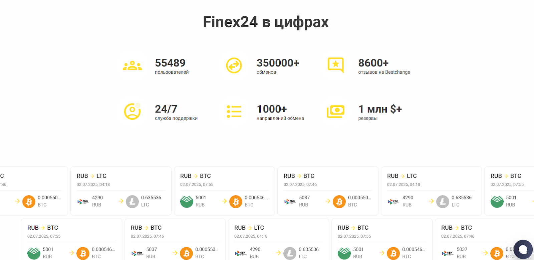Click the star review icon beside 8600+

[336, 65]
